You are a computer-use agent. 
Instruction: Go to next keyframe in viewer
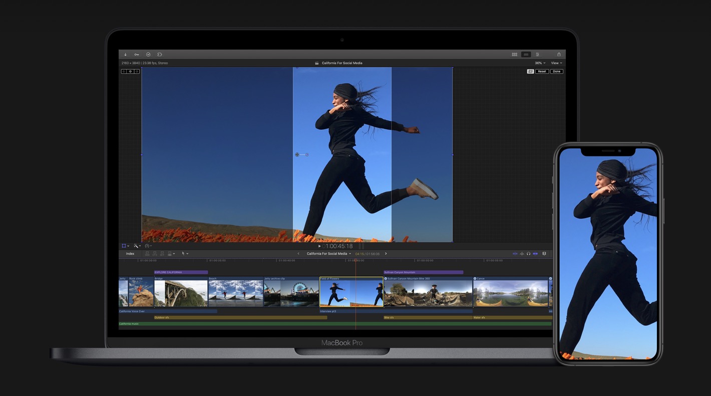tap(137, 71)
